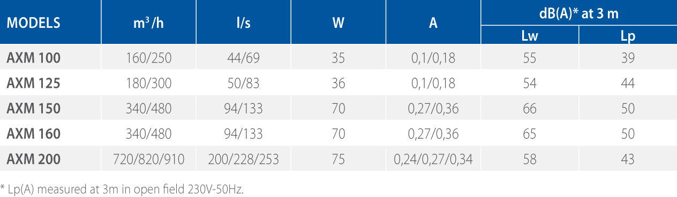Select the 200/228/253 l/s cell

[x=244, y=159]
